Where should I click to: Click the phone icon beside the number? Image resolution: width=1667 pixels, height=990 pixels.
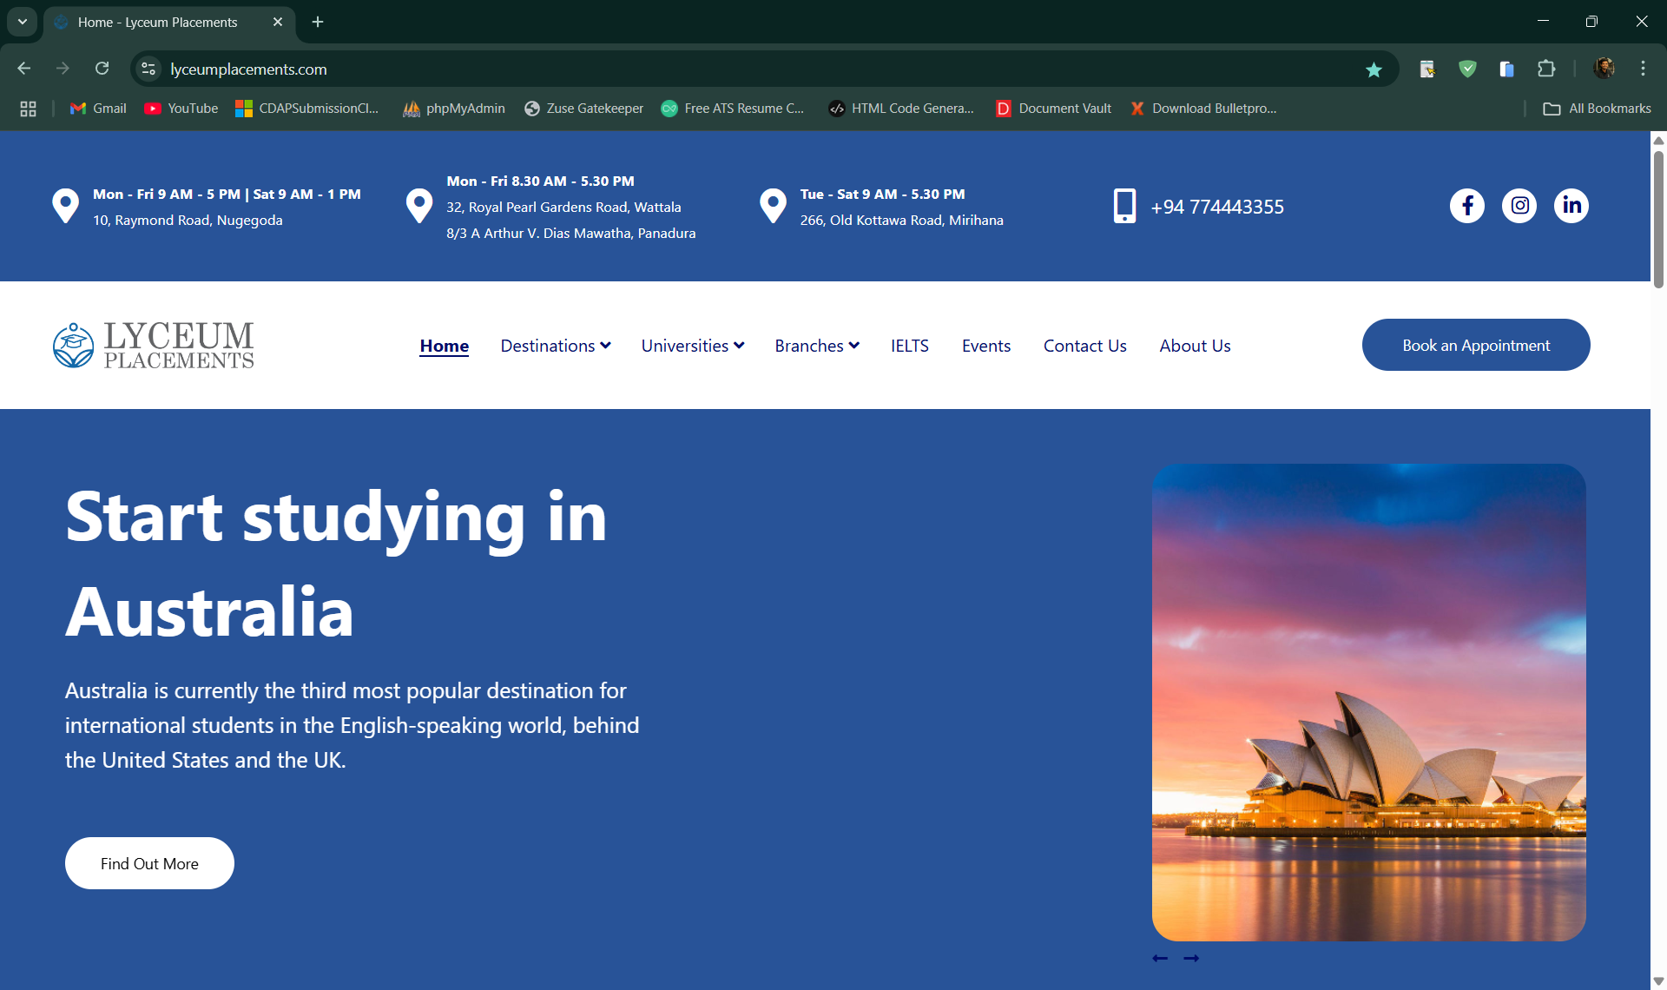(x=1124, y=207)
